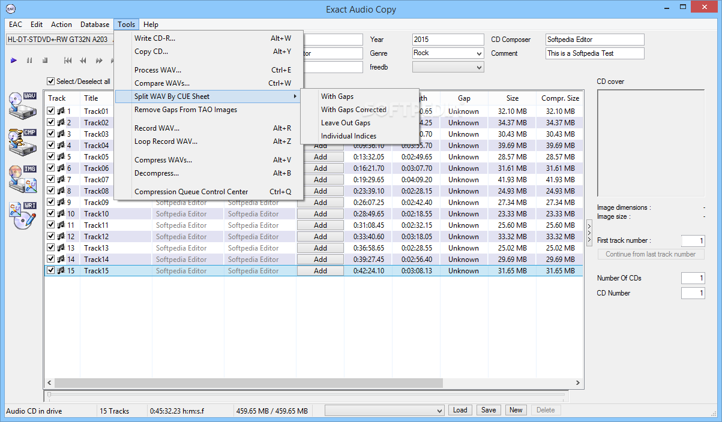Image resolution: width=722 pixels, height=422 pixels.
Task: Click the music note icon of track 10
Action: [61, 213]
